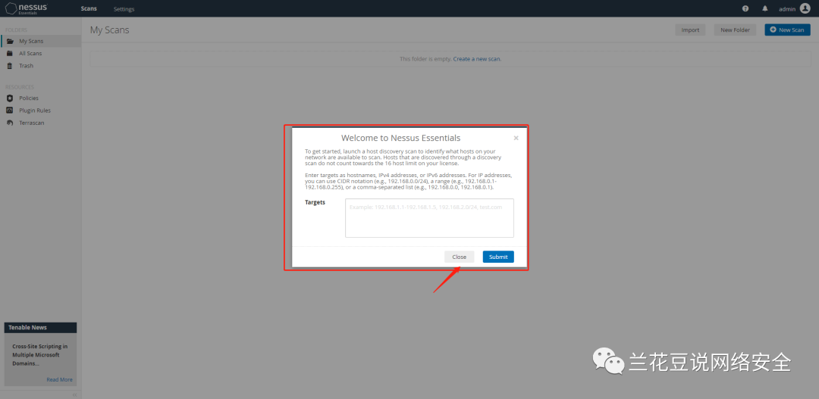819x399 pixels.
Task: Click the Tenable News header
Action: click(x=41, y=328)
